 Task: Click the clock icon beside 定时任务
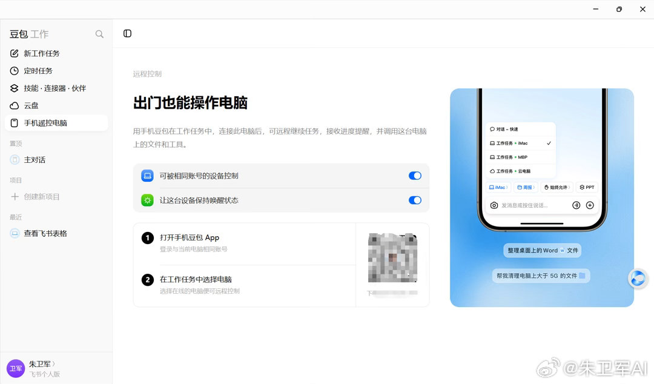point(14,71)
